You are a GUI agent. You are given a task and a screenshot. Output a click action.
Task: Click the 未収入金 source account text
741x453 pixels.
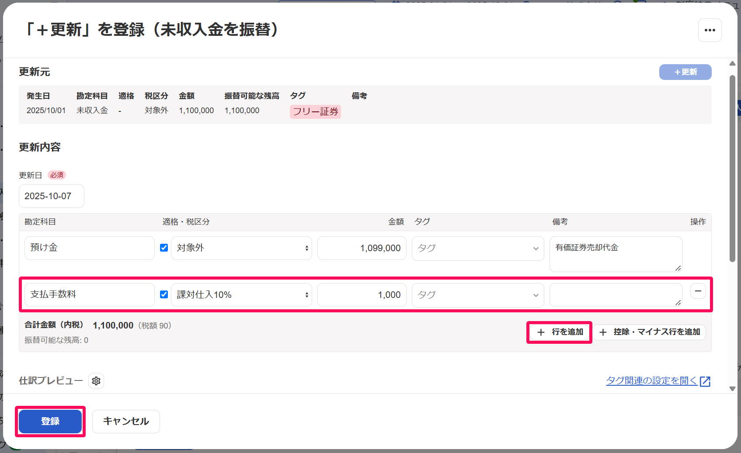(92, 111)
